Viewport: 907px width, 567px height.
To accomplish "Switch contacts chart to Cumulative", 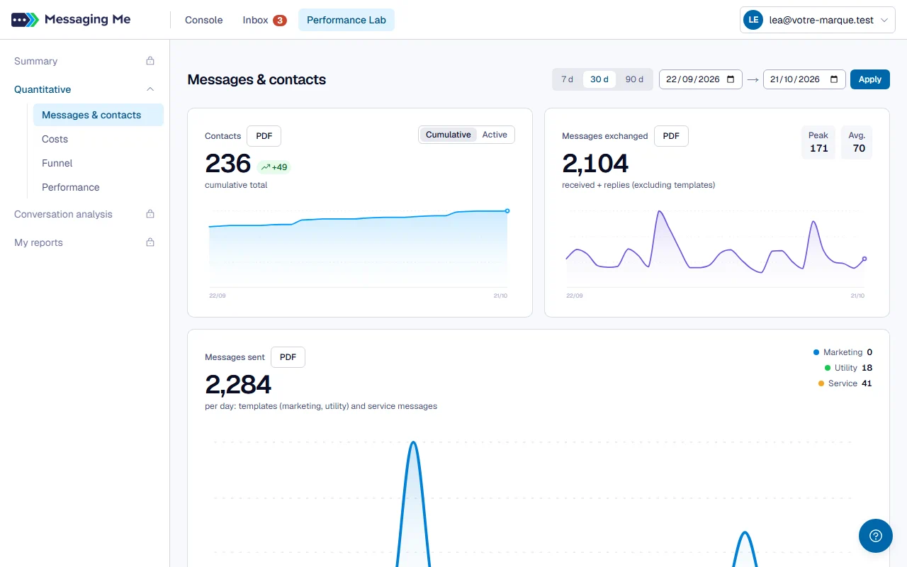I will tap(449, 135).
